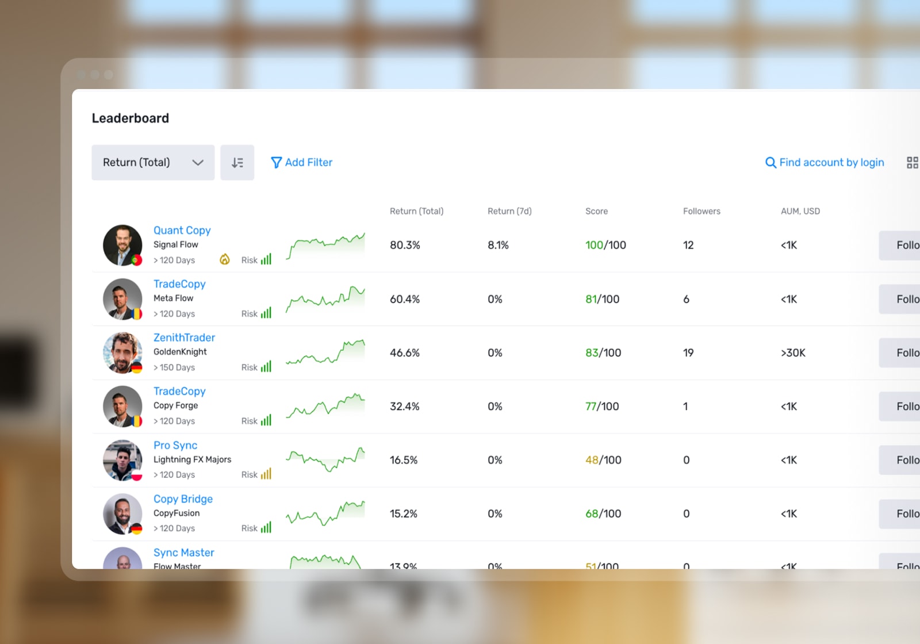Screen dimensions: 920x644
Task: Click TradeCopy Meta Flow performance chart
Action: (x=325, y=299)
